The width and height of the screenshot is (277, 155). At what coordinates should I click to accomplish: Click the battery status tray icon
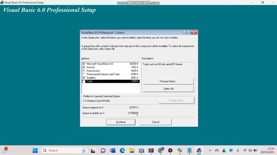click(x=255, y=150)
